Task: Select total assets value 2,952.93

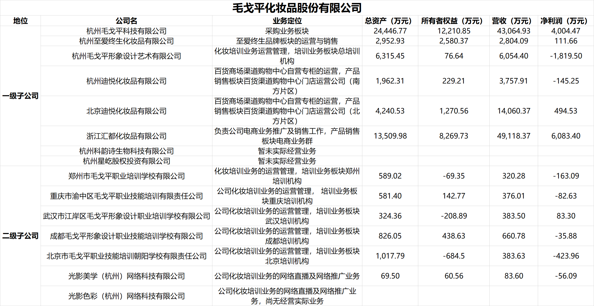Action: 390,41
